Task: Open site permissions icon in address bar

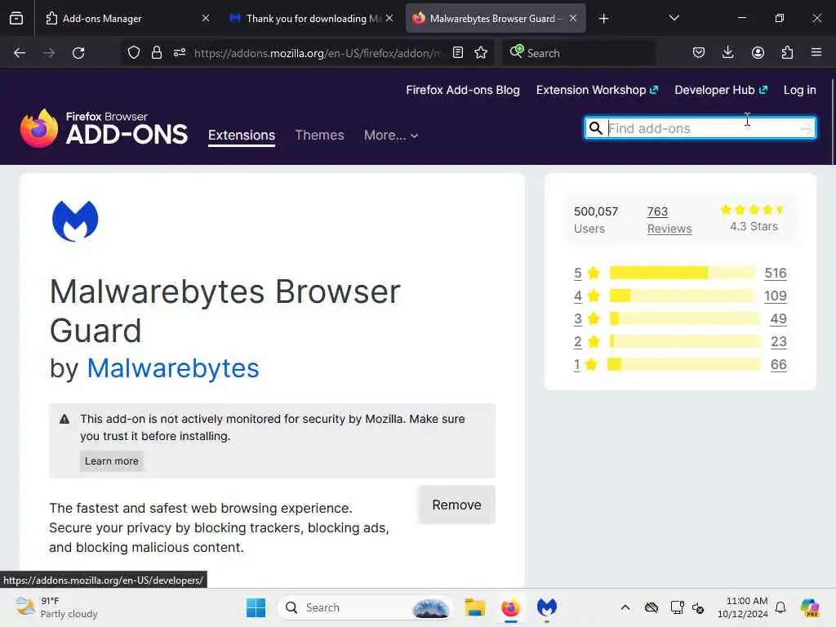Action: point(179,53)
